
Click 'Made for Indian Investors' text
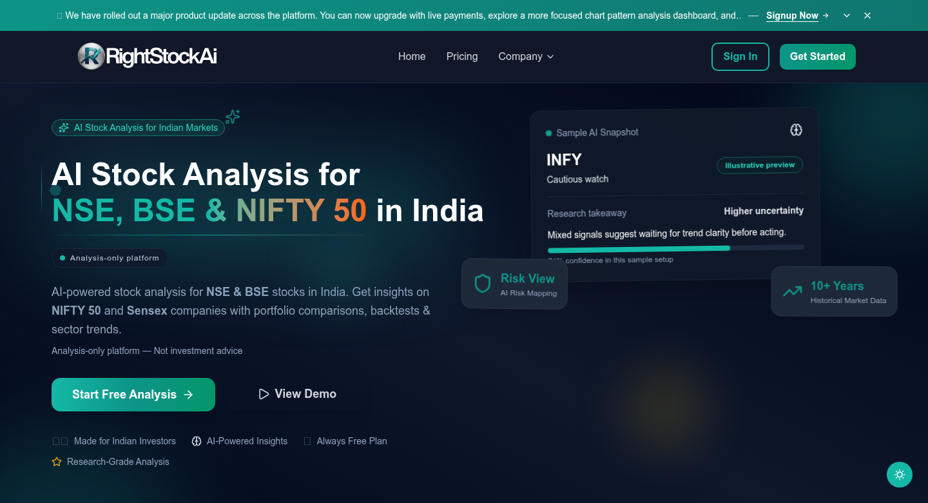[x=125, y=441]
